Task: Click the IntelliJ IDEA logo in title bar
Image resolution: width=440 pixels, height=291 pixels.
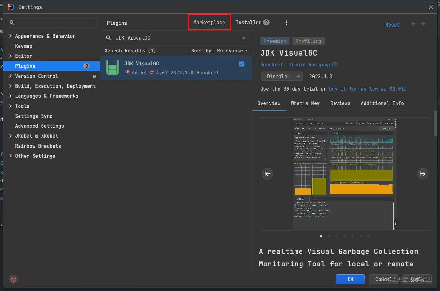Action: (x=11, y=7)
